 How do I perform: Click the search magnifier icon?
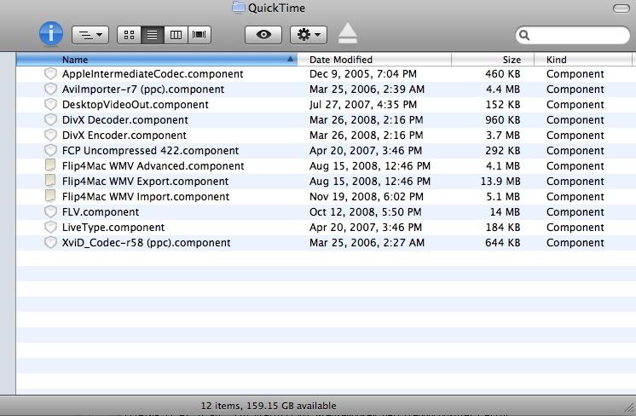tap(524, 35)
